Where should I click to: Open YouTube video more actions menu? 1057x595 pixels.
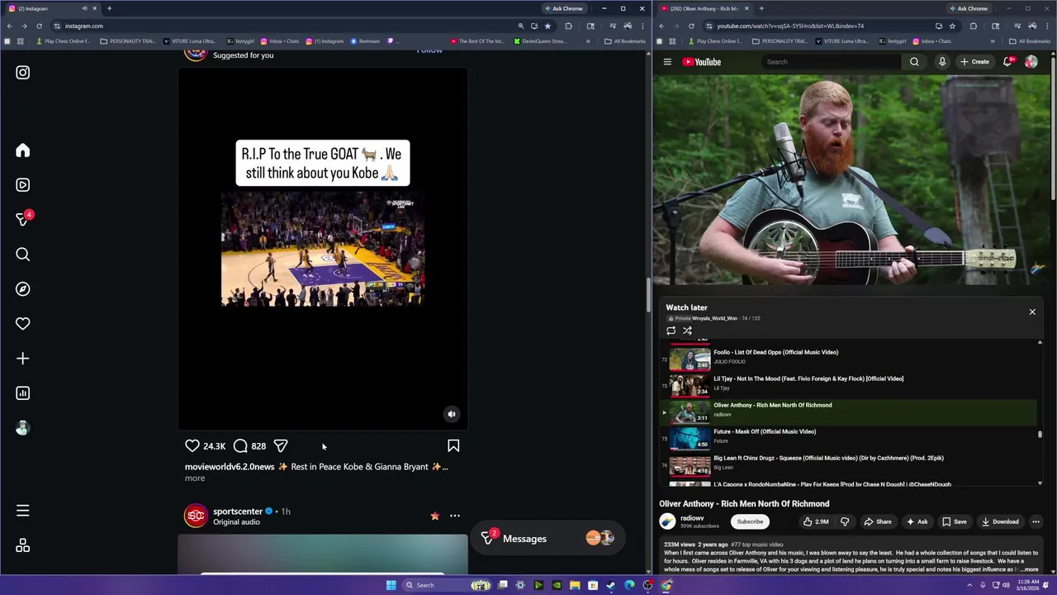[x=1036, y=521]
